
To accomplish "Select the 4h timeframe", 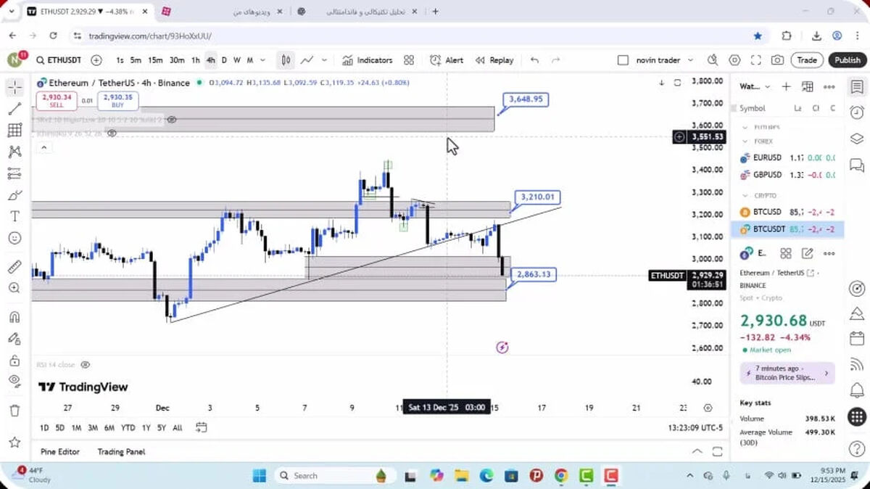I will coord(210,60).
